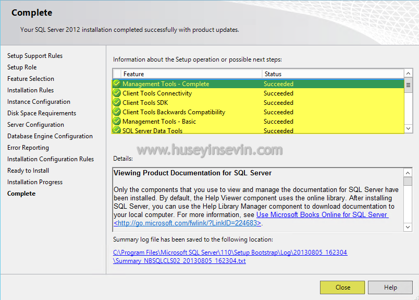Click green check icon beside Client Tools Connectivity

point(117,93)
